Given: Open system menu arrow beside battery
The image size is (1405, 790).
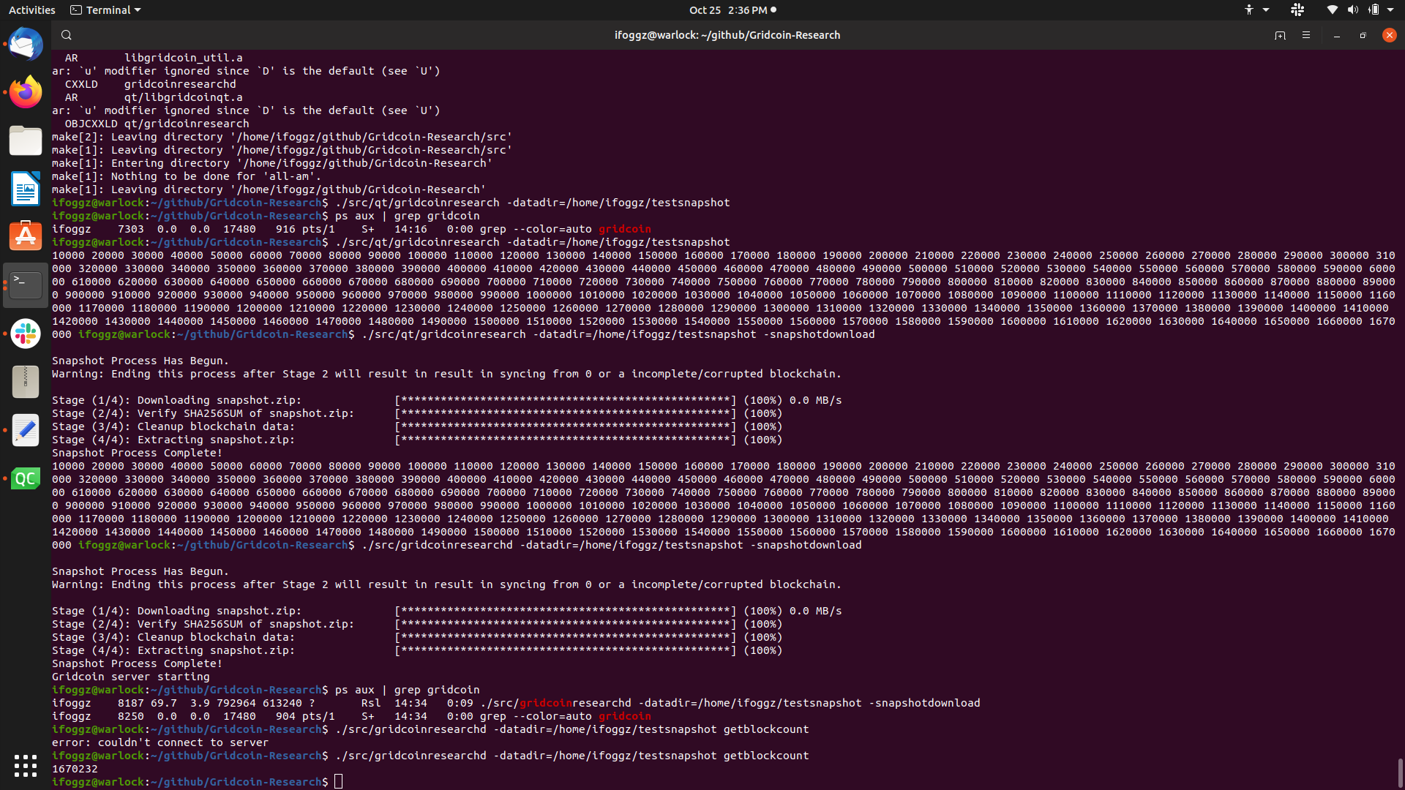Looking at the screenshot, I should point(1390,10).
